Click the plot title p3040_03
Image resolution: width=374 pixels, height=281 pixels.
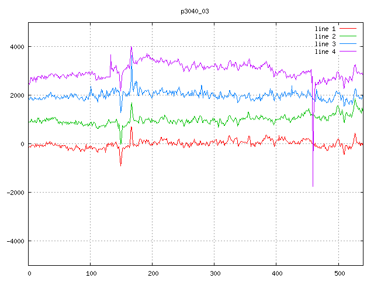[195, 11]
